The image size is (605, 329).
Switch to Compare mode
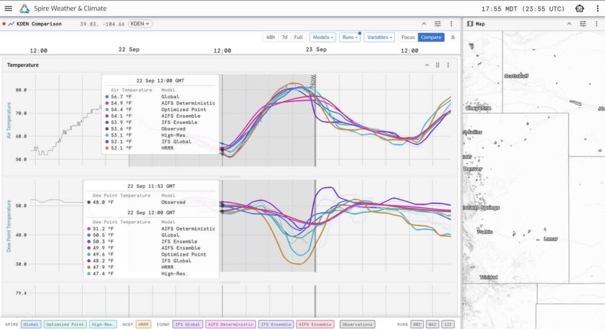[431, 37]
